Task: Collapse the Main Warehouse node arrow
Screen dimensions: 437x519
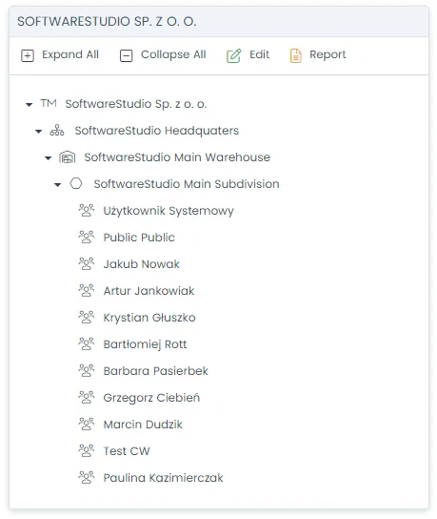Action: [x=49, y=158]
